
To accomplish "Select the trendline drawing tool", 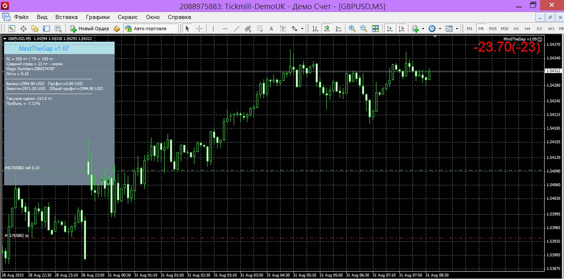I will click(x=236, y=28).
